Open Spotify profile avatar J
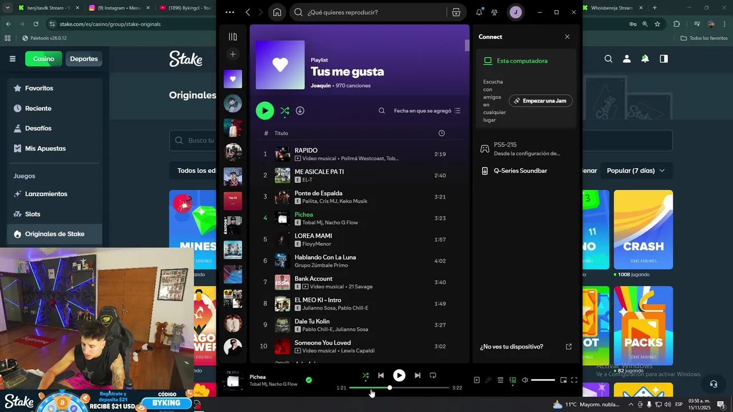The image size is (733, 412). (x=516, y=12)
